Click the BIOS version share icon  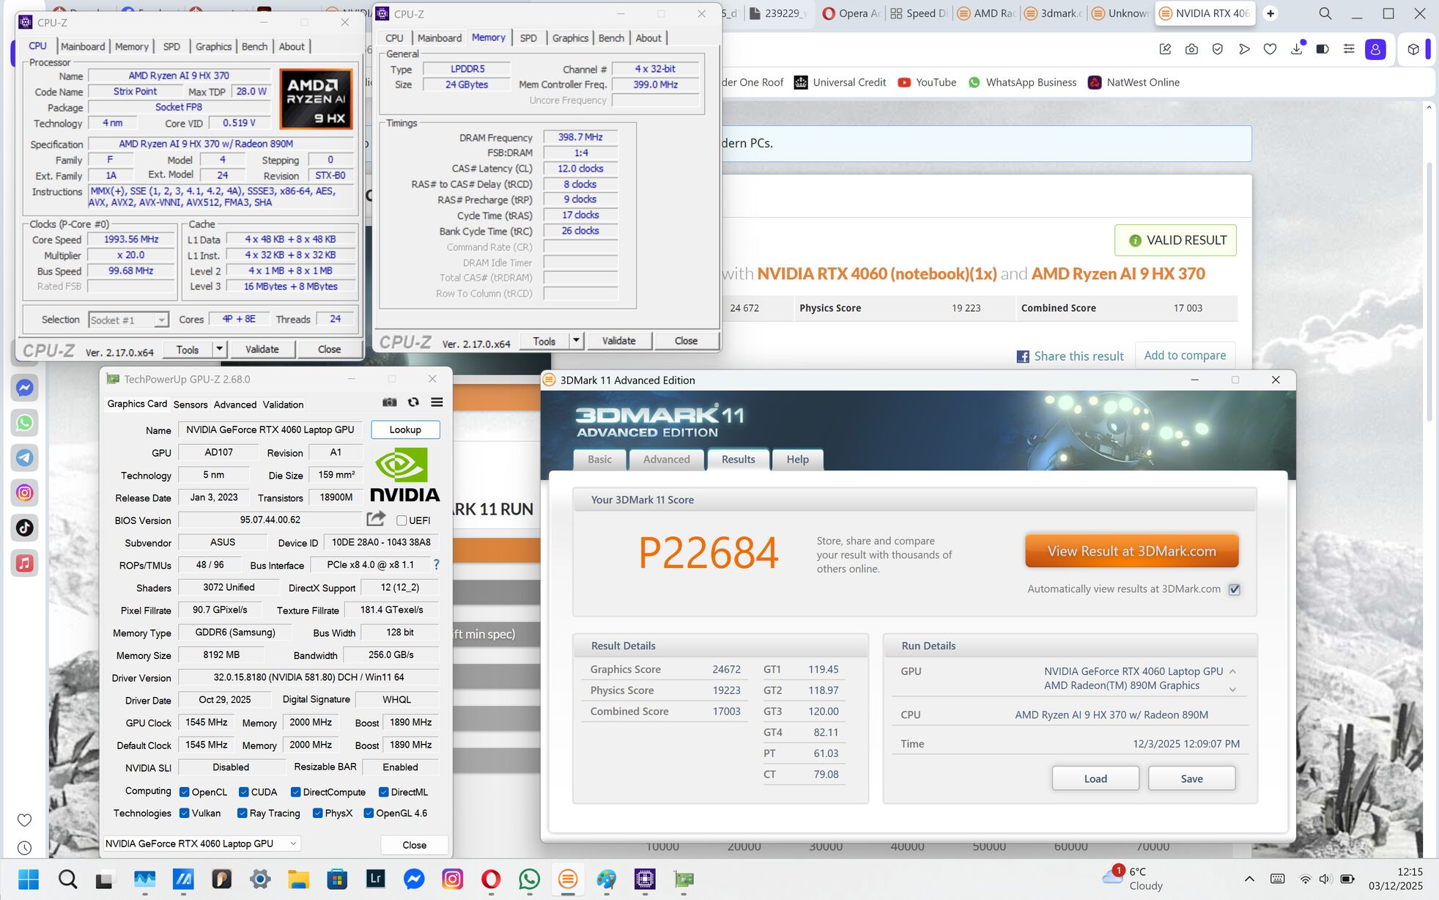376,520
